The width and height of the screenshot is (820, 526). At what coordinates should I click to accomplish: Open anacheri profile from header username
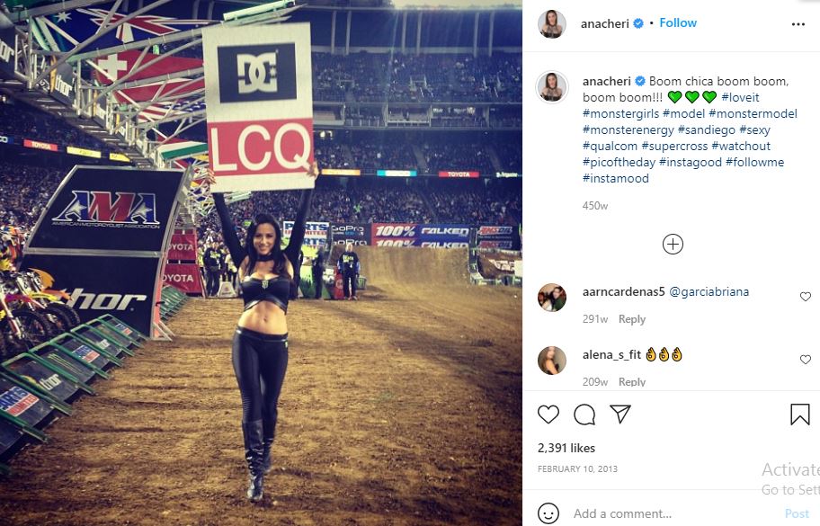(604, 23)
